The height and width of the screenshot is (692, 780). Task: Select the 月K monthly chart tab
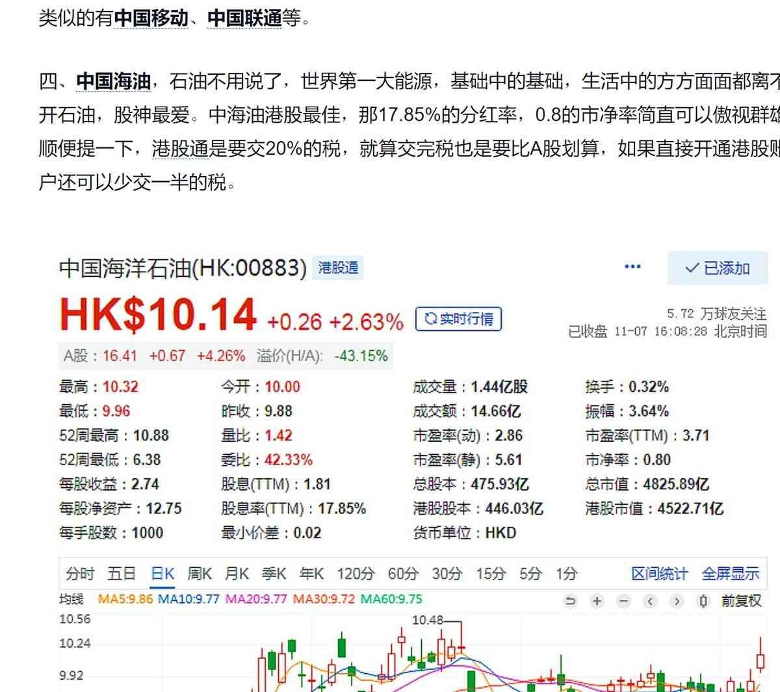[x=237, y=574]
